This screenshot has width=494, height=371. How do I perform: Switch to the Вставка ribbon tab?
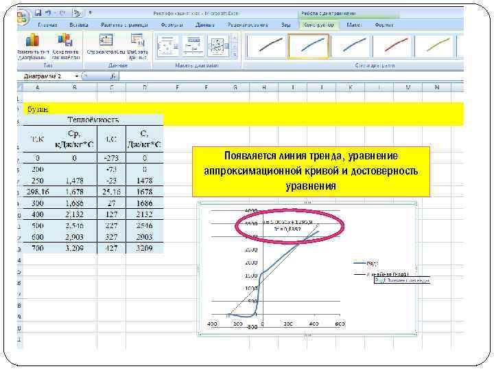78,25
